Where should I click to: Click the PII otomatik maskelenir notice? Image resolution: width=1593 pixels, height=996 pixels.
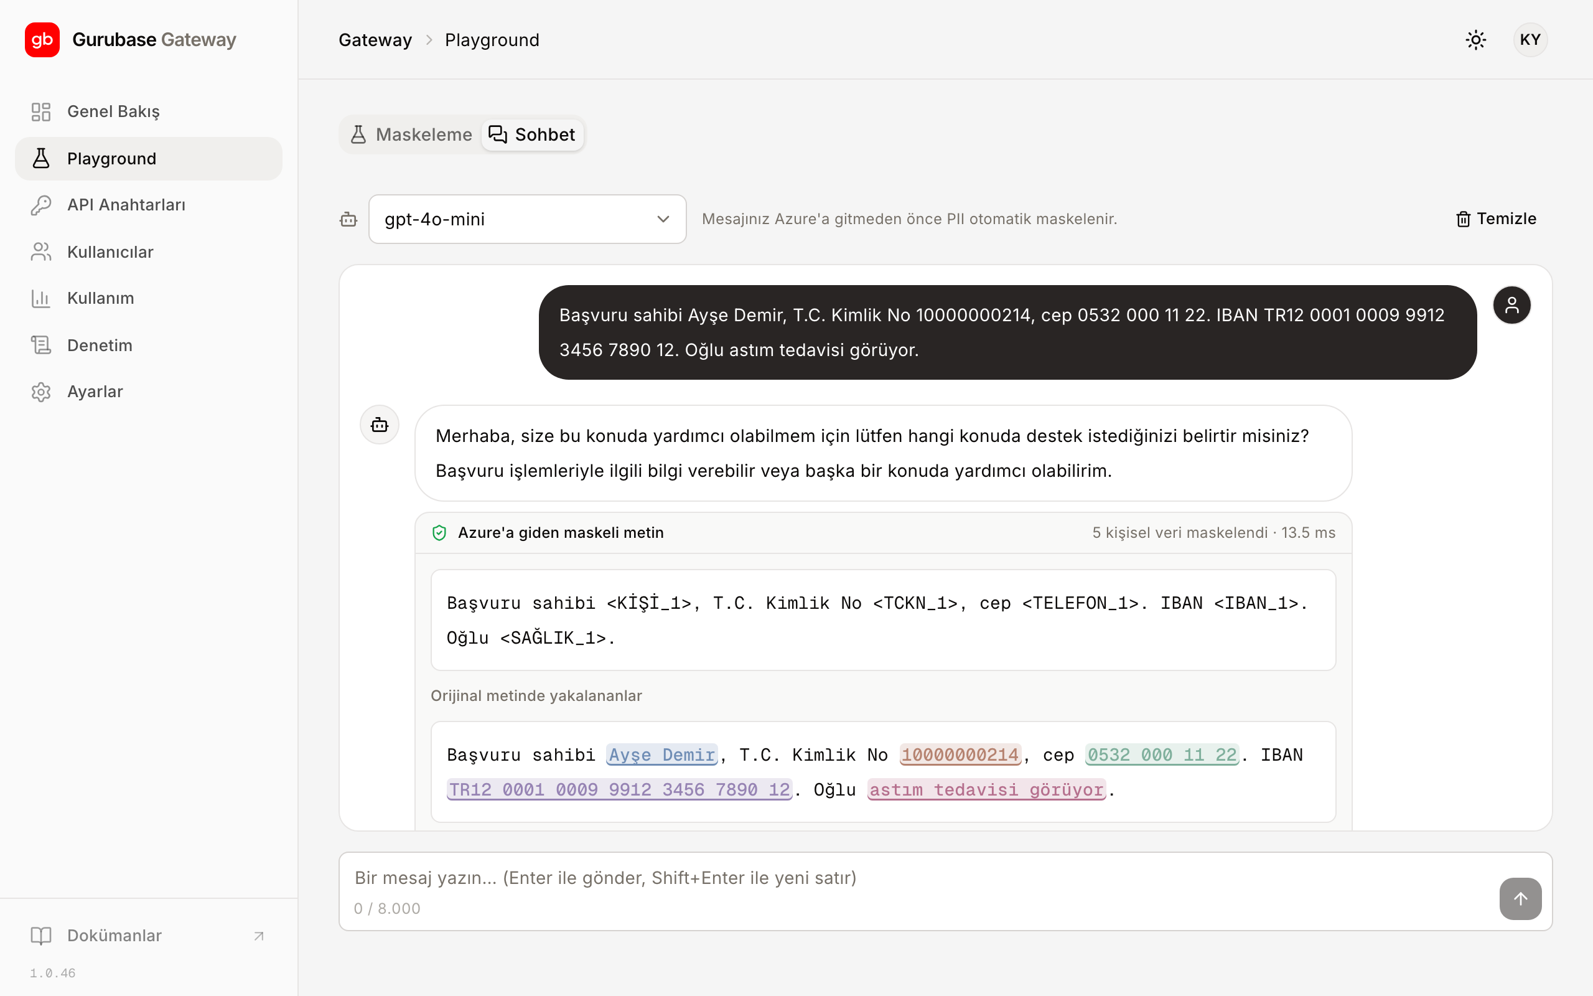click(x=909, y=219)
